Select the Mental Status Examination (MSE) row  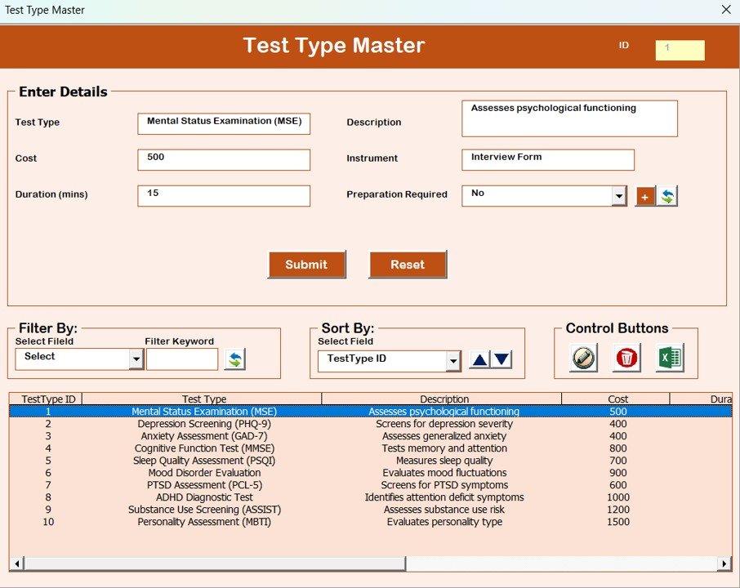tap(371, 412)
